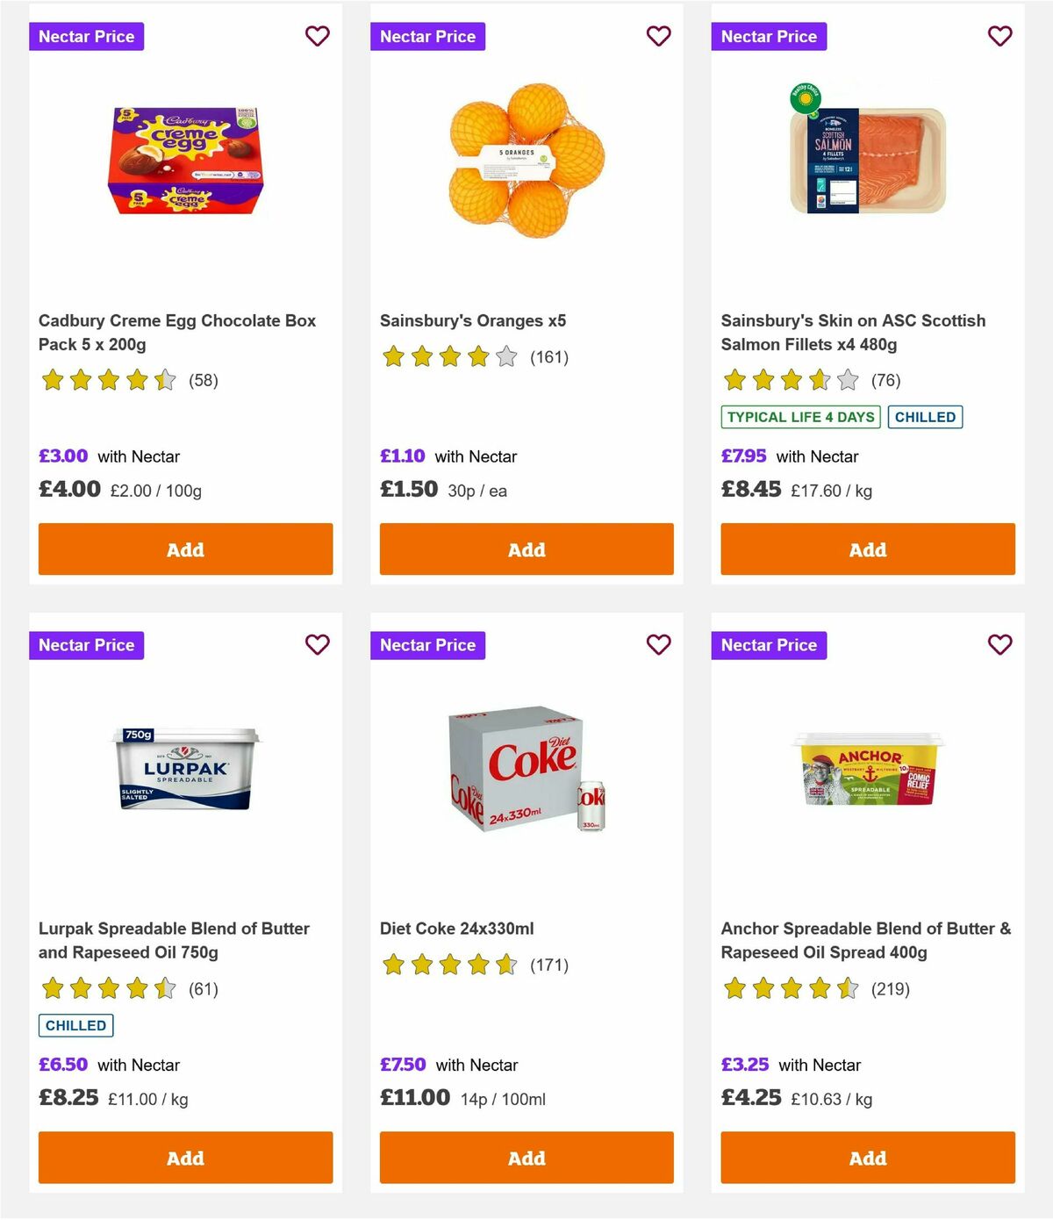Click the Nectar Price badge on Anchor Spreadable
1053x1220 pixels.
click(770, 644)
